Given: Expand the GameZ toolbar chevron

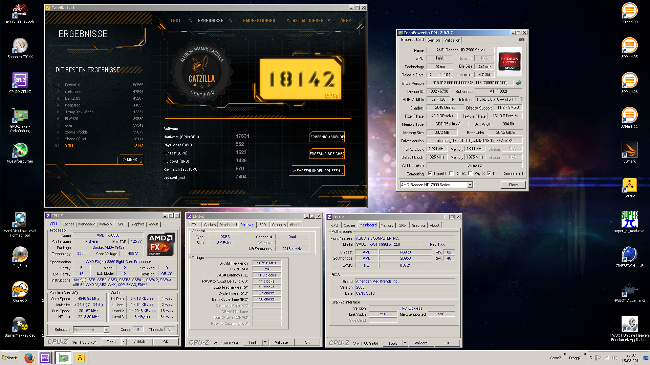Looking at the screenshot, I should point(565,354).
